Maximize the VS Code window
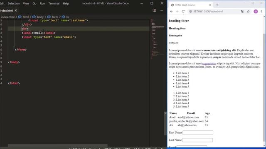Screen dimensions: 266x149 [x=152, y=3]
